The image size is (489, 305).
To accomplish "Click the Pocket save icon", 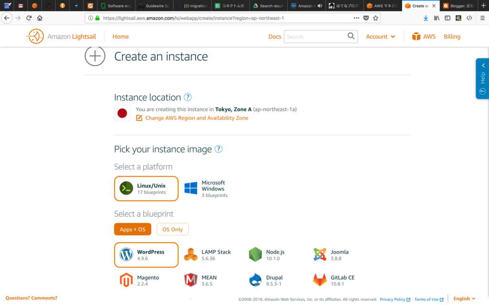I will coord(366,18).
